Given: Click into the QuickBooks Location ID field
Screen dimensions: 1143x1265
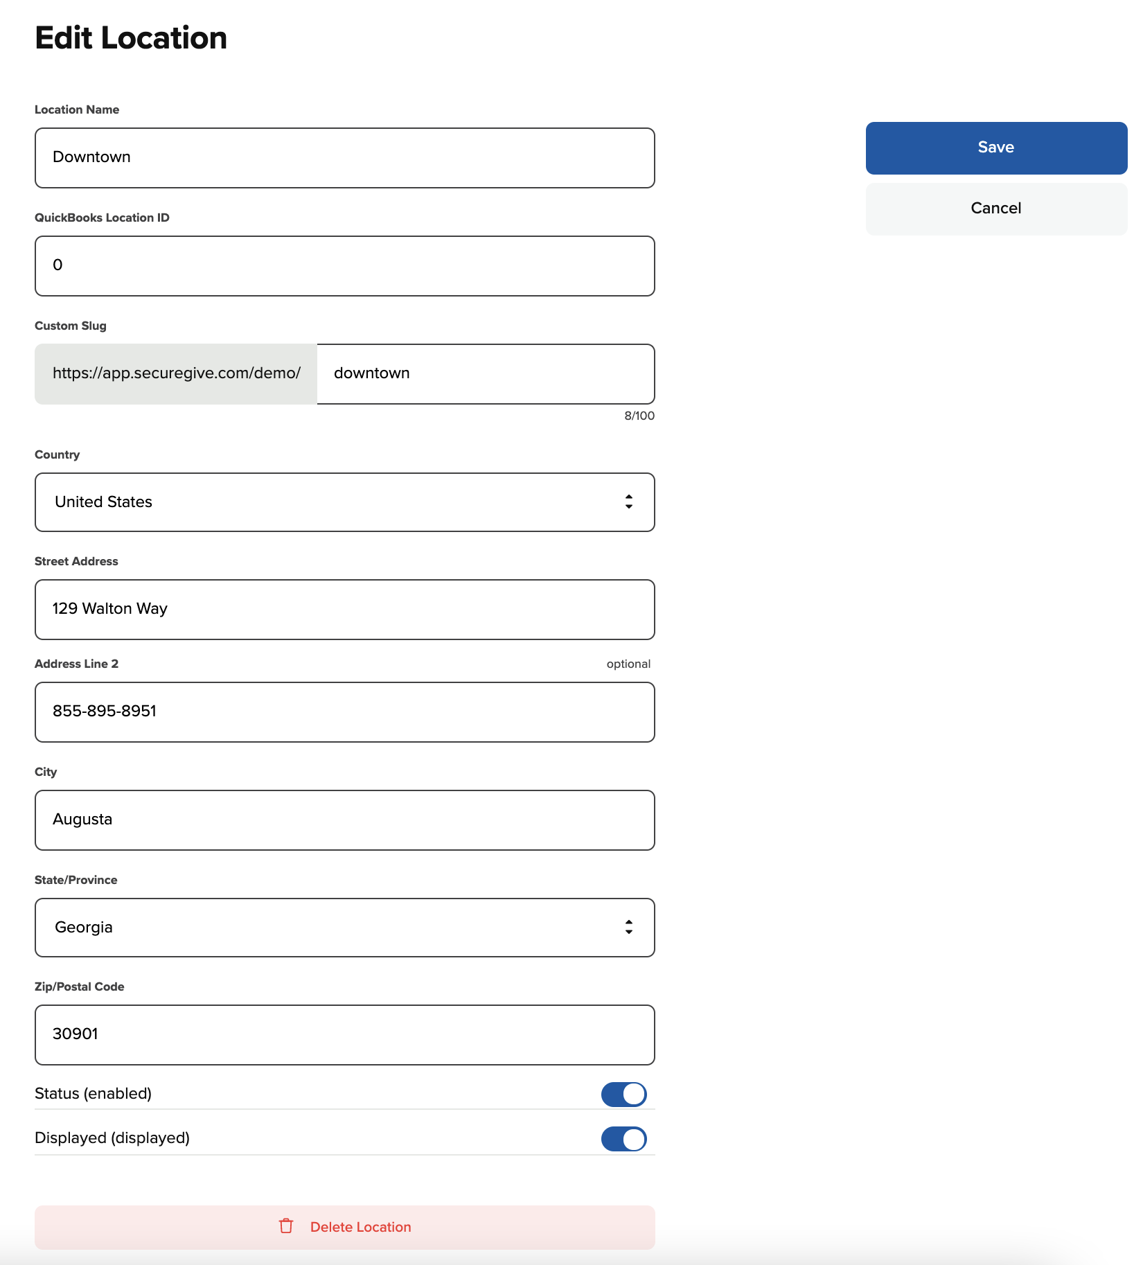Looking at the screenshot, I should coord(344,265).
